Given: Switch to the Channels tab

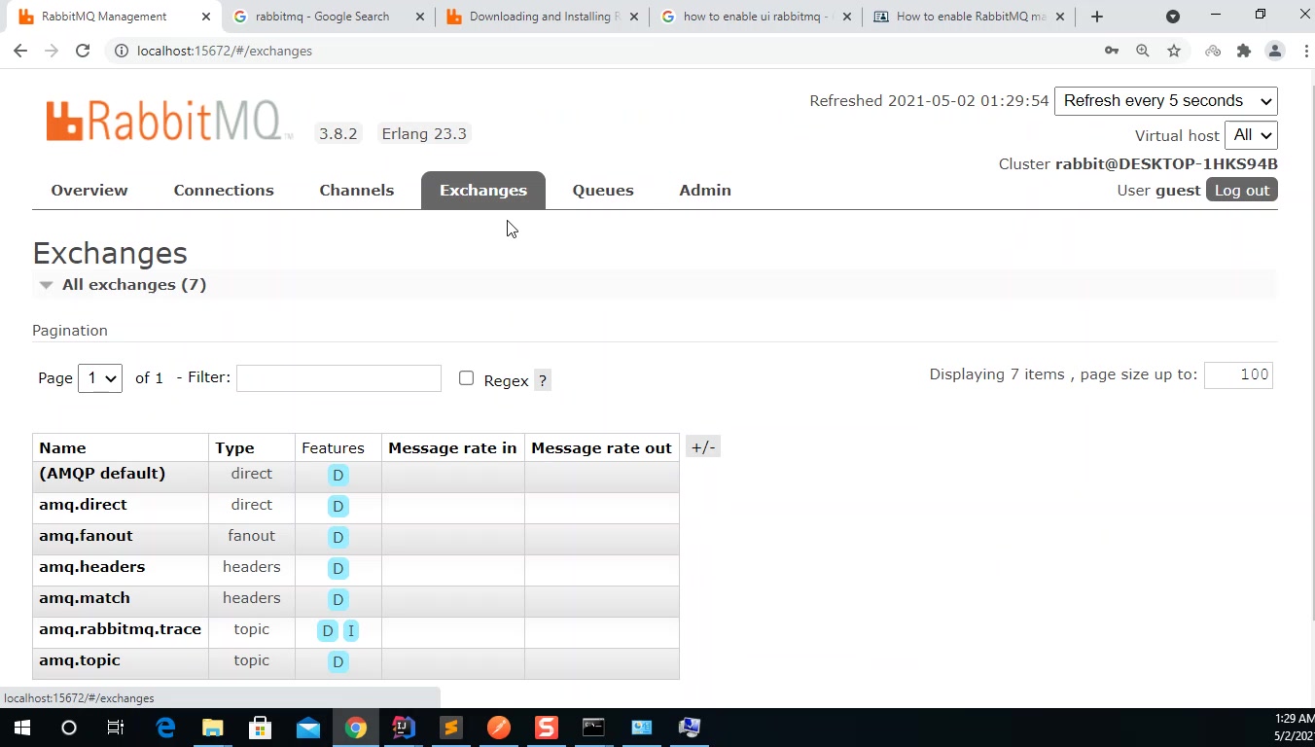Looking at the screenshot, I should click(357, 190).
